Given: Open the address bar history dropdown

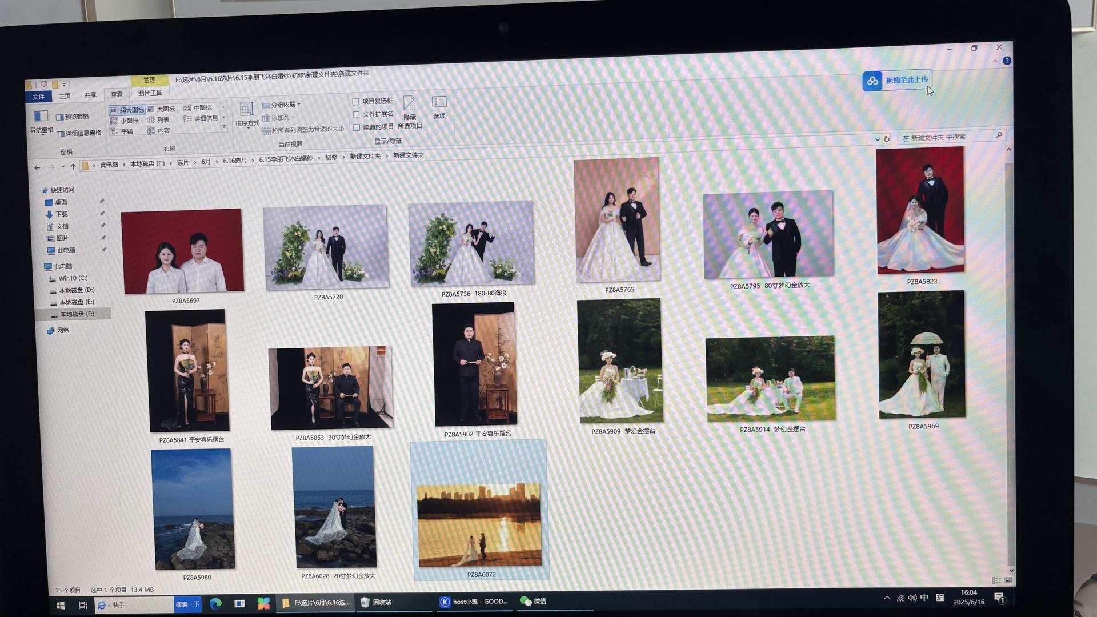Looking at the screenshot, I should pyautogui.click(x=877, y=139).
